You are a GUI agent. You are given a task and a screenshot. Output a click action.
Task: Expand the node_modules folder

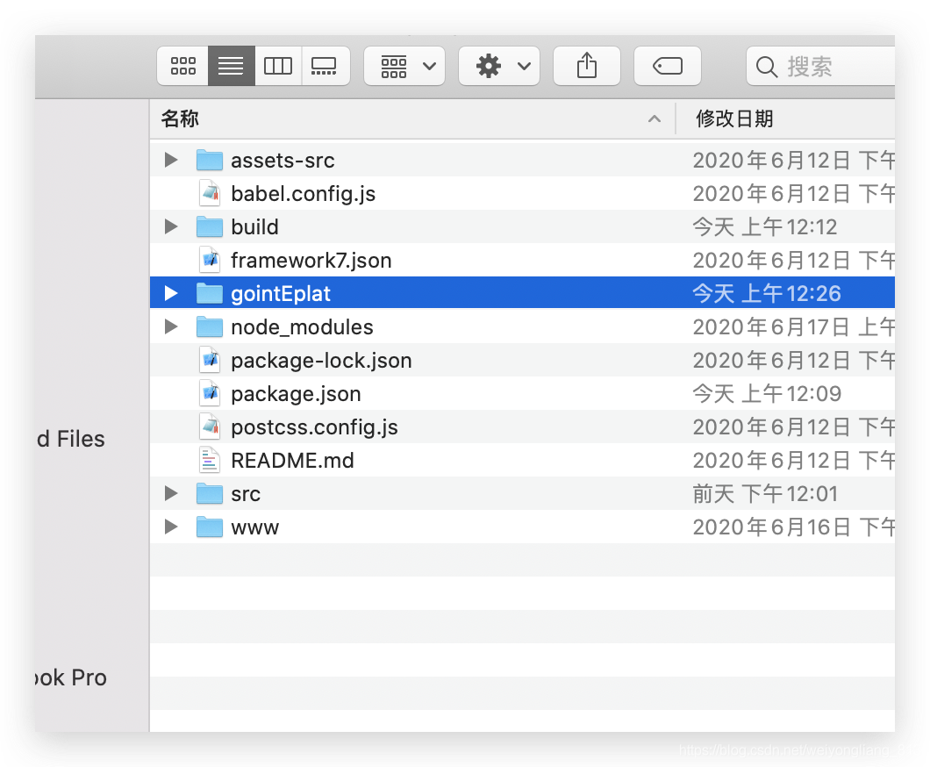171,326
